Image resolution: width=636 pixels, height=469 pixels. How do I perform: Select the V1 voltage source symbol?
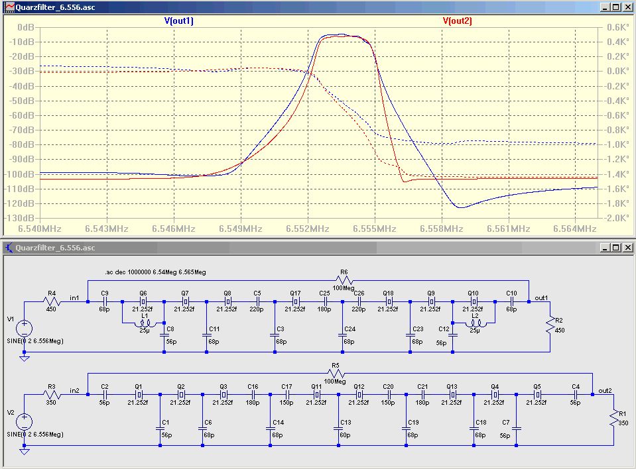click(x=25, y=328)
